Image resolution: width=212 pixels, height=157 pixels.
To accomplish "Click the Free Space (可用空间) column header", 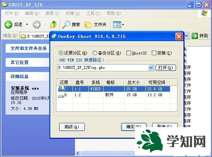I will click(x=157, y=82).
